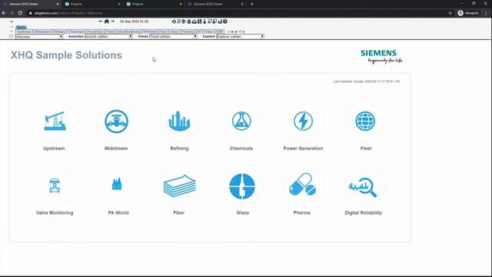The image size is (492, 277).
Task: Click the Midstream label
Action: pyautogui.click(x=116, y=149)
